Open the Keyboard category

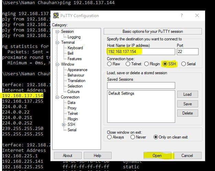point(75,48)
